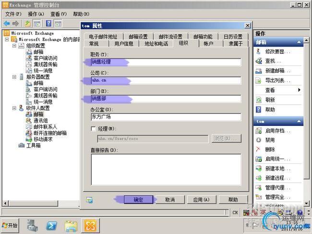Click the 应用(A) button
The height and width of the screenshot is (234, 312).
202,199
